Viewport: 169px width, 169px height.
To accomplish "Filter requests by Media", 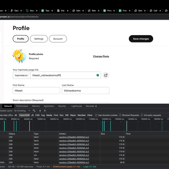I will pos(49,115).
